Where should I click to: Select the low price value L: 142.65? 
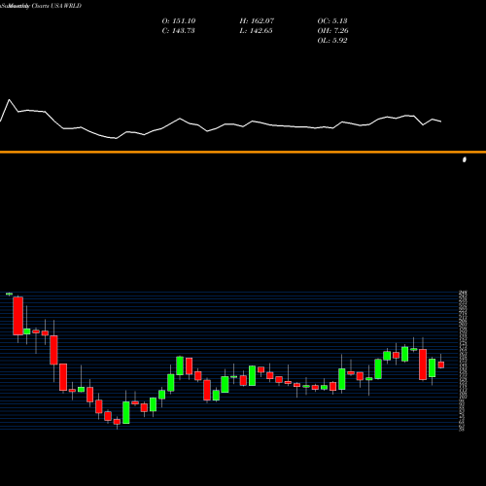[x=256, y=31]
